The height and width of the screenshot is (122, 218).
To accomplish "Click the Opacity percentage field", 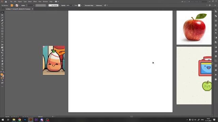I will click(69, 5).
